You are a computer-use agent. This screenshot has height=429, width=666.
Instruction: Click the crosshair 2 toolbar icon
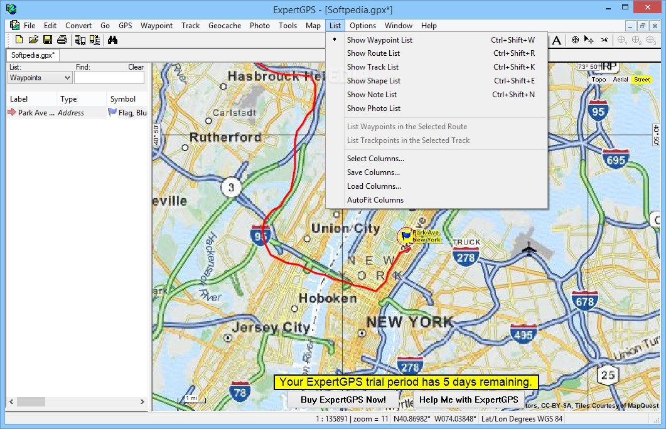(x=636, y=40)
